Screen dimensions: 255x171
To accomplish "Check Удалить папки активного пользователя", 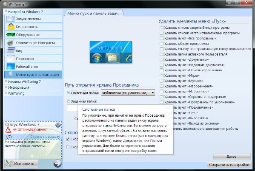I will 161,54.
